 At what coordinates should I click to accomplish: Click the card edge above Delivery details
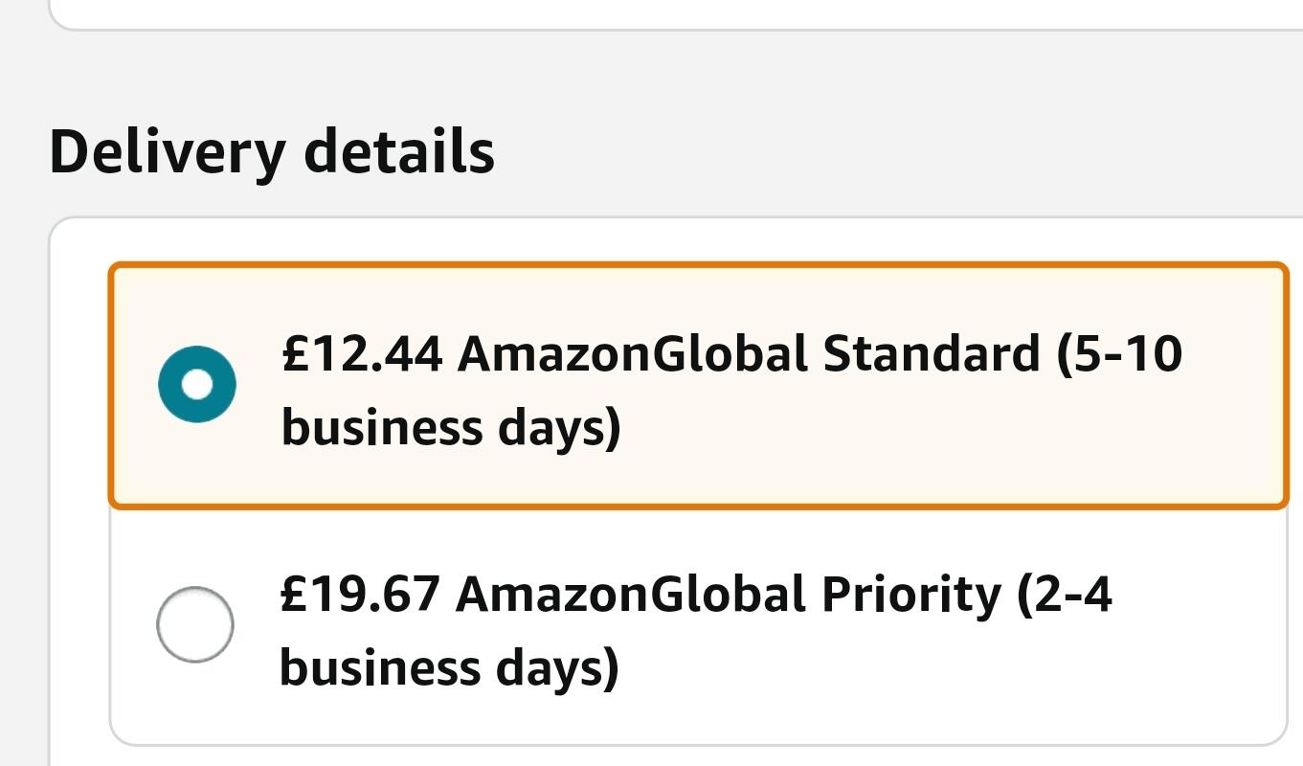tap(670, 29)
